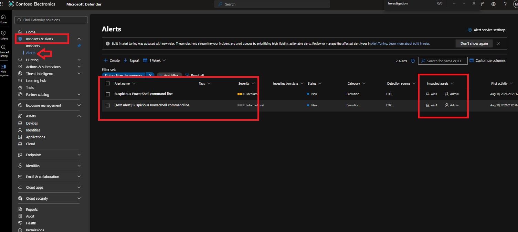Expand the Exposure management section
Image resolution: width=518 pixels, height=232 pixels.
[x=79, y=105]
